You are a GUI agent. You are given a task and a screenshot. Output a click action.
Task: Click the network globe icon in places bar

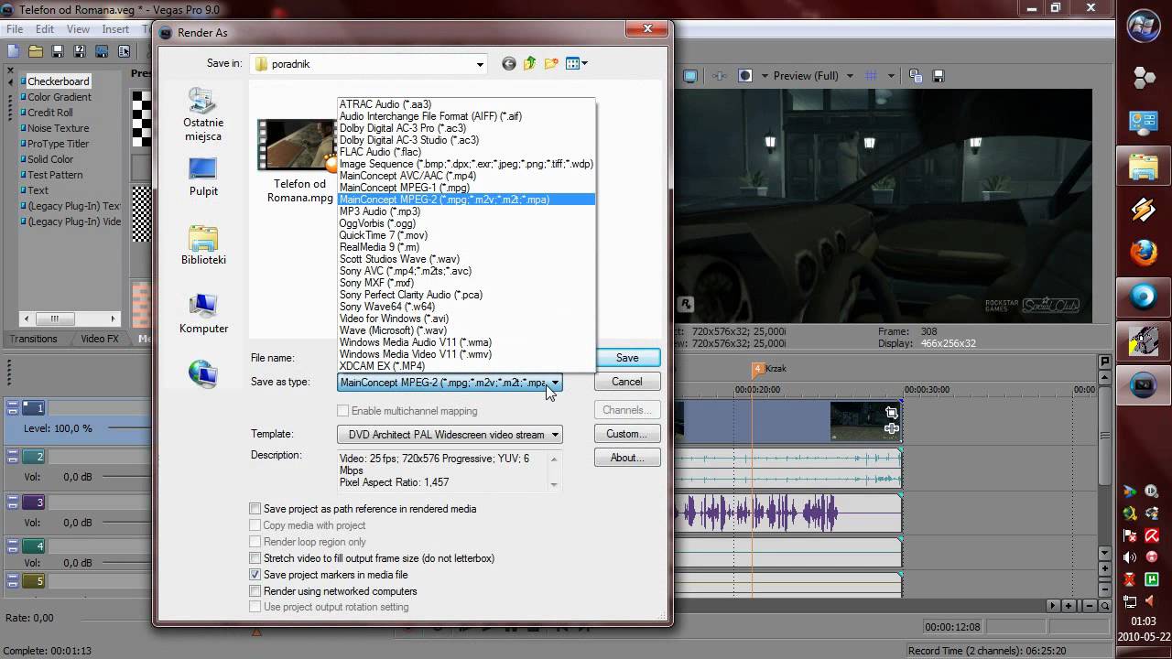point(202,373)
